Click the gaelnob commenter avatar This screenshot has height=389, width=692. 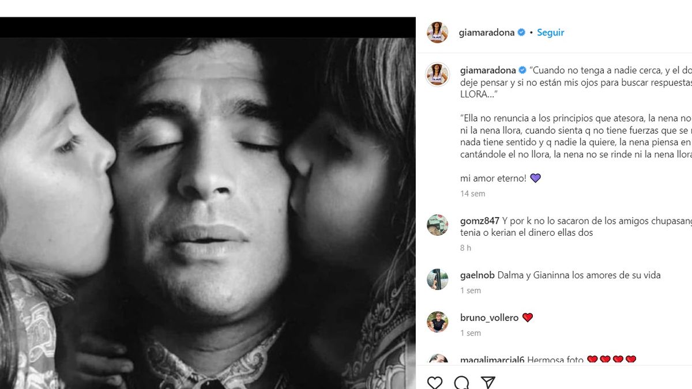pyautogui.click(x=437, y=280)
